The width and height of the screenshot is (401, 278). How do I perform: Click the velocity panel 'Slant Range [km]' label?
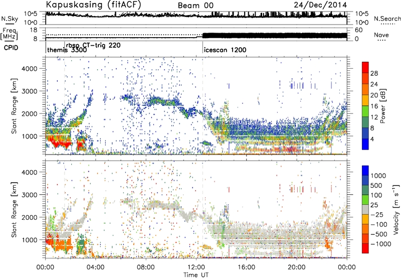(x=14, y=209)
